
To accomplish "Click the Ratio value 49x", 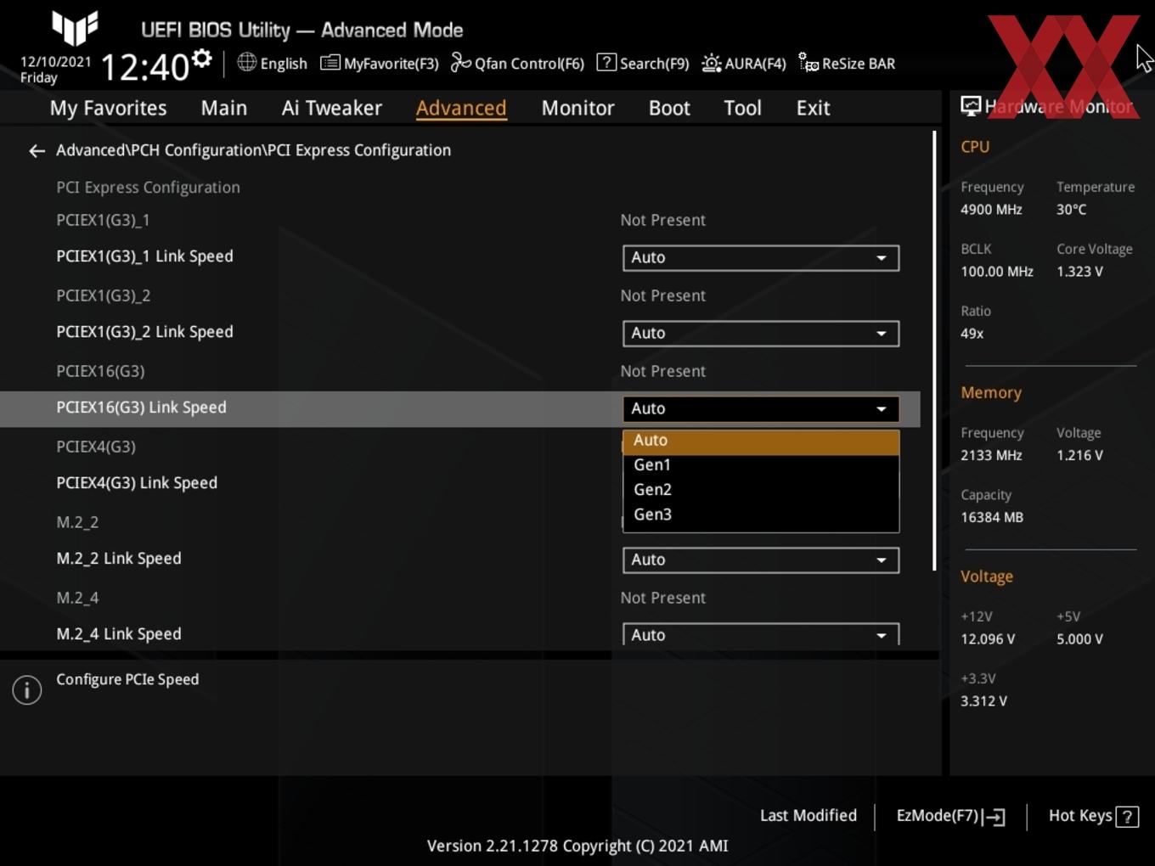I will click(972, 334).
